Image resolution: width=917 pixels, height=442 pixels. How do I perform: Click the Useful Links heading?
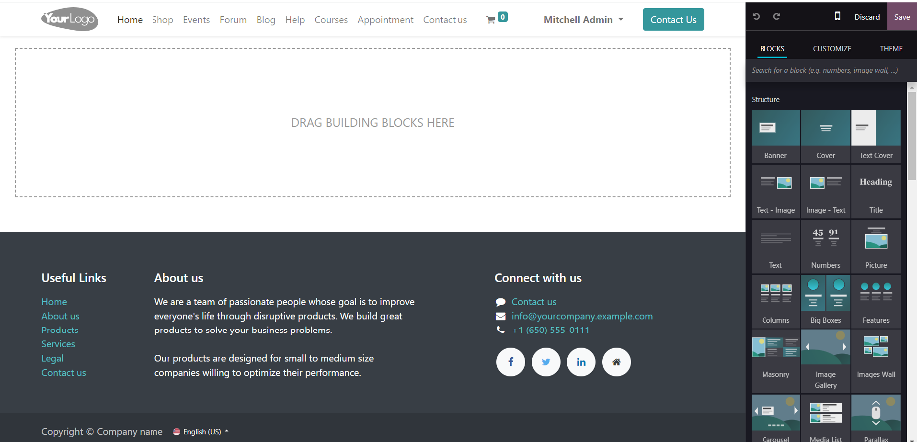(74, 278)
